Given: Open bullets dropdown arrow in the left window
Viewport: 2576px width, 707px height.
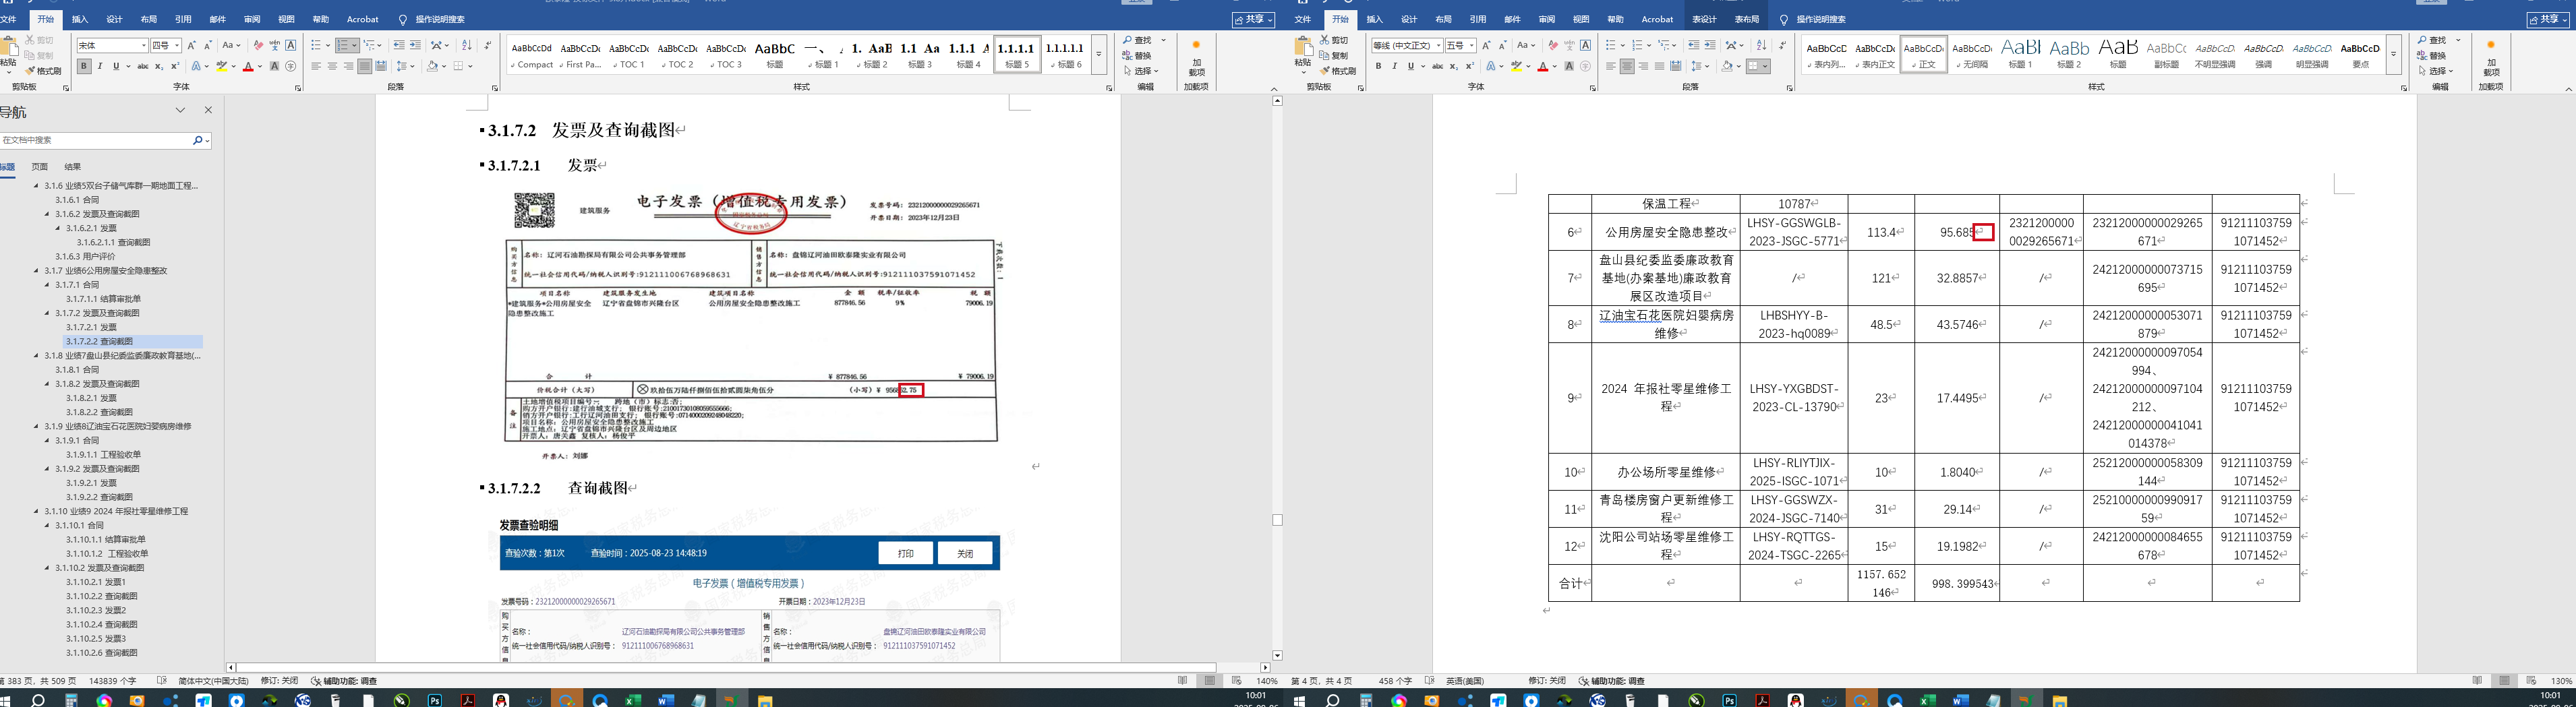Looking at the screenshot, I should (328, 45).
